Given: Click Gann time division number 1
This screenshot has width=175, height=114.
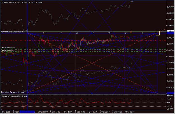Looking at the screenshot, I should (44, 33).
